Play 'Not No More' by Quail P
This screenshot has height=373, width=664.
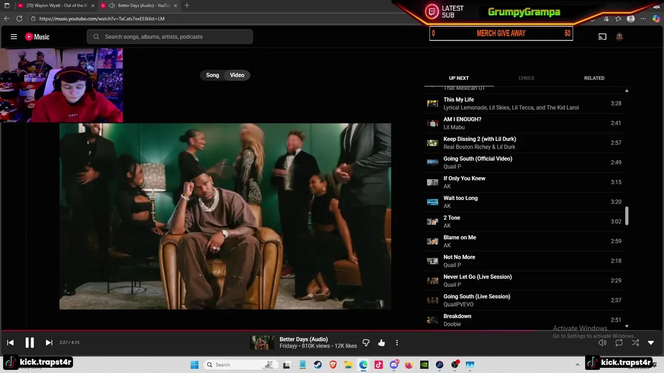[524, 261]
